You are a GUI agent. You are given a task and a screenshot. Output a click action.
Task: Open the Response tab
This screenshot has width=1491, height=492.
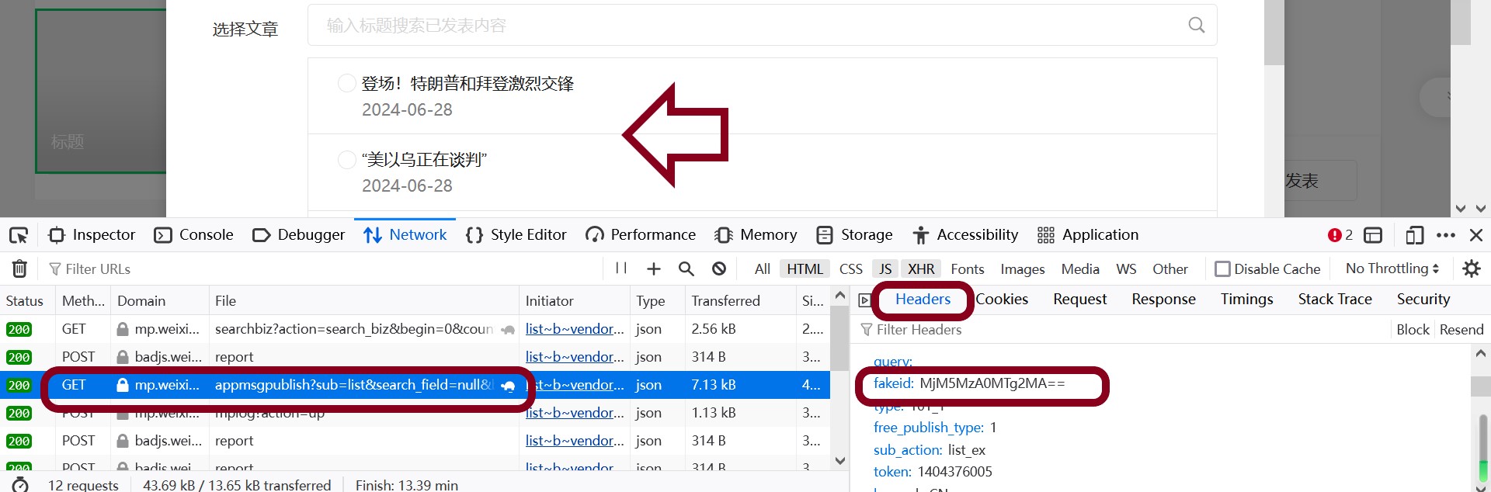pyautogui.click(x=1163, y=300)
